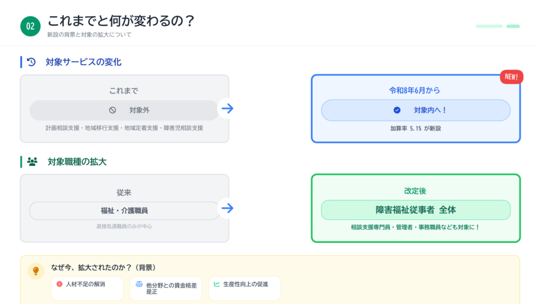Click the red exclamation icon by 人材不足の解消
The width and height of the screenshot is (540, 304).
(x=60, y=284)
